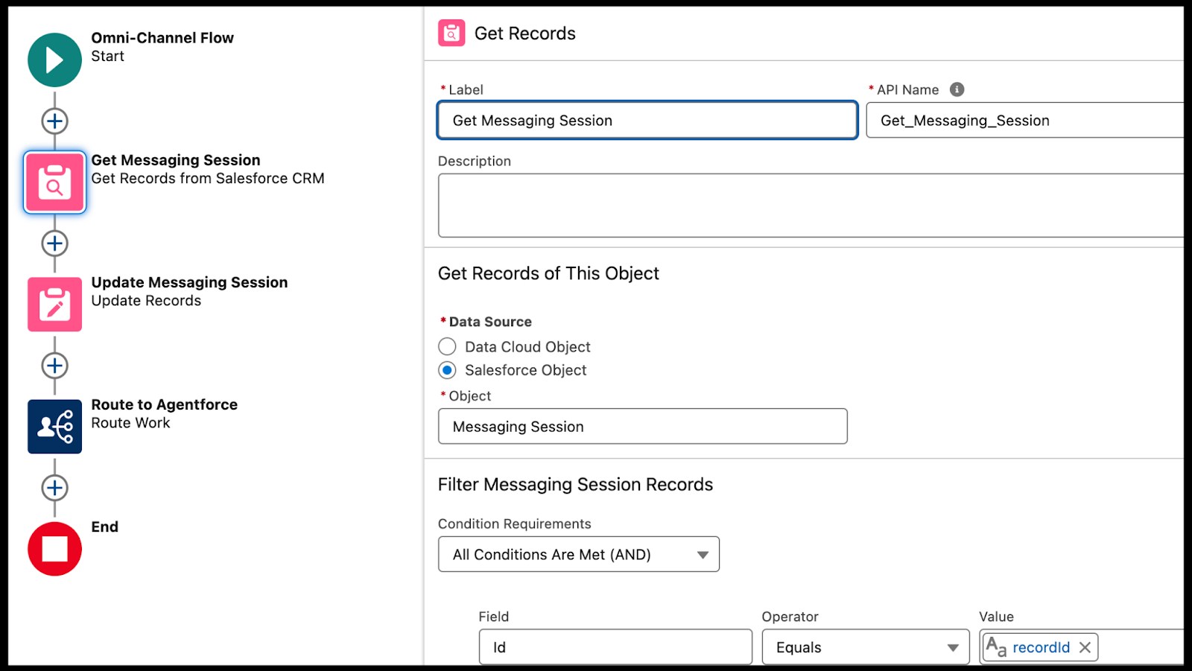Click the Label input field
This screenshot has height=671, width=1192.
tap(647, 121)
